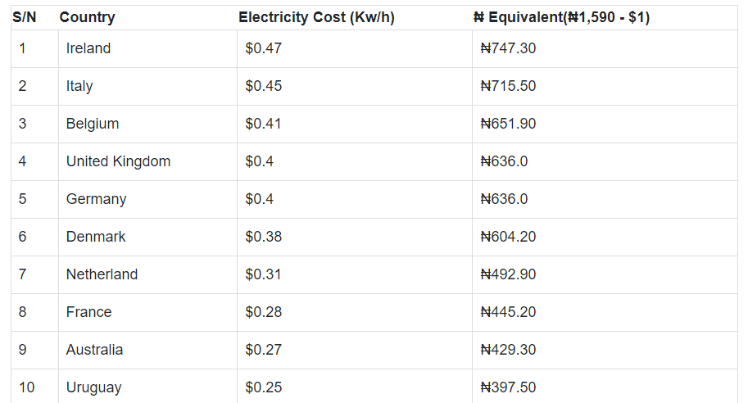Click the France table cell
The height and width of the screenshot is (403, 748).
coord(88,312)
